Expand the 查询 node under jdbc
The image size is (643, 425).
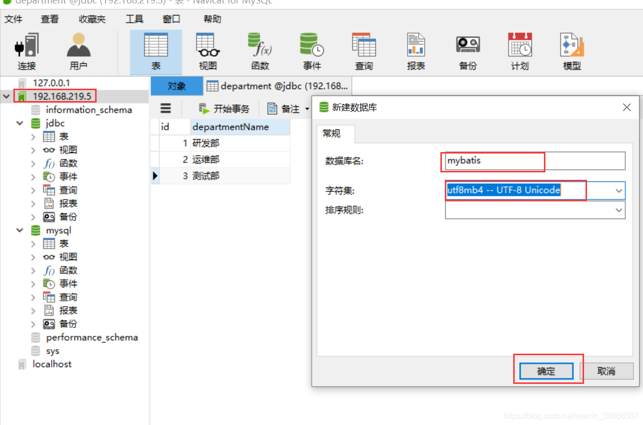33,190
